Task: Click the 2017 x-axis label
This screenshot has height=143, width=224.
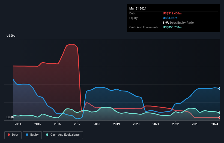Action: [x=77, y=124]
